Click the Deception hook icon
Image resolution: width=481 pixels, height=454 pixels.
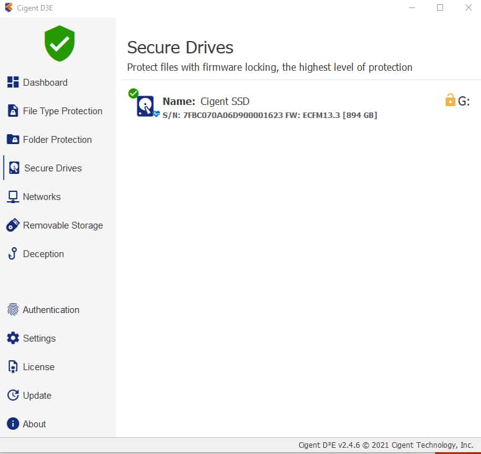click(x=13, y=253)
